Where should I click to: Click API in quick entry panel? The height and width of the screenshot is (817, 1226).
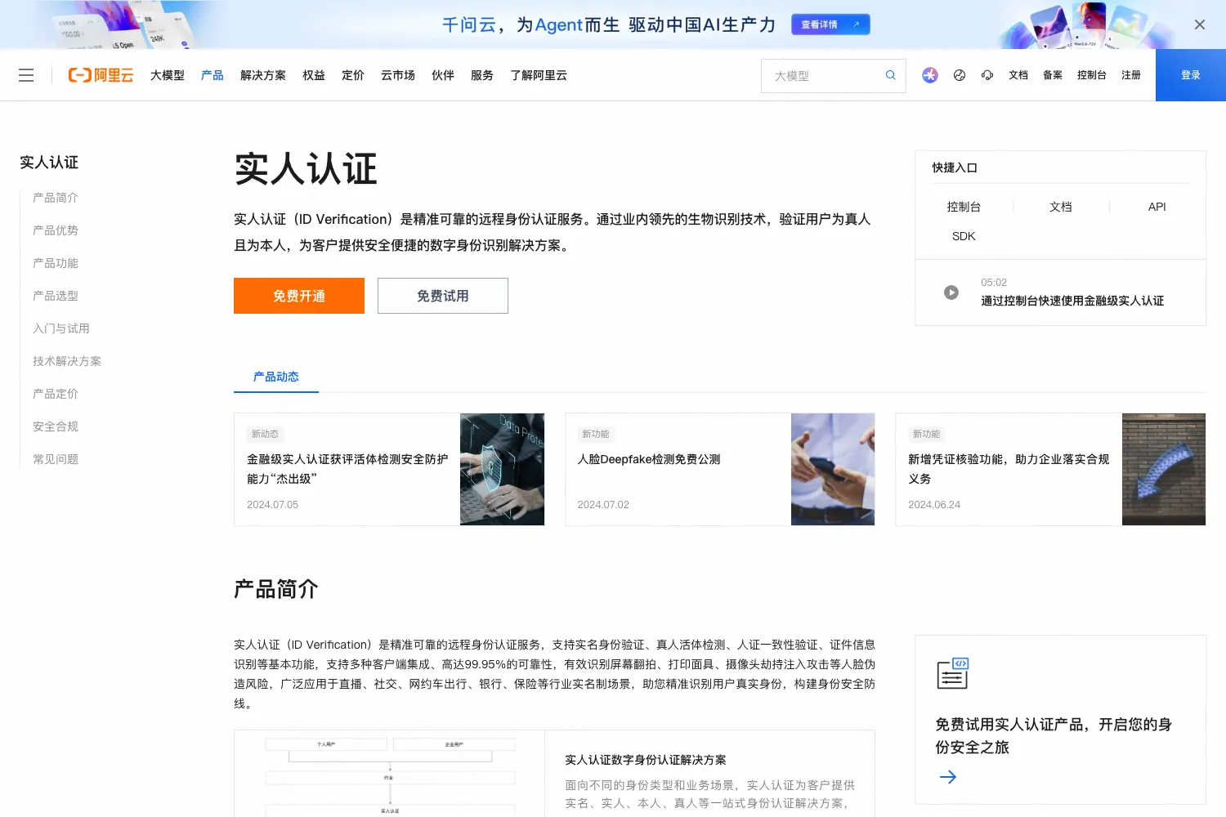[x=1157, y=207]
